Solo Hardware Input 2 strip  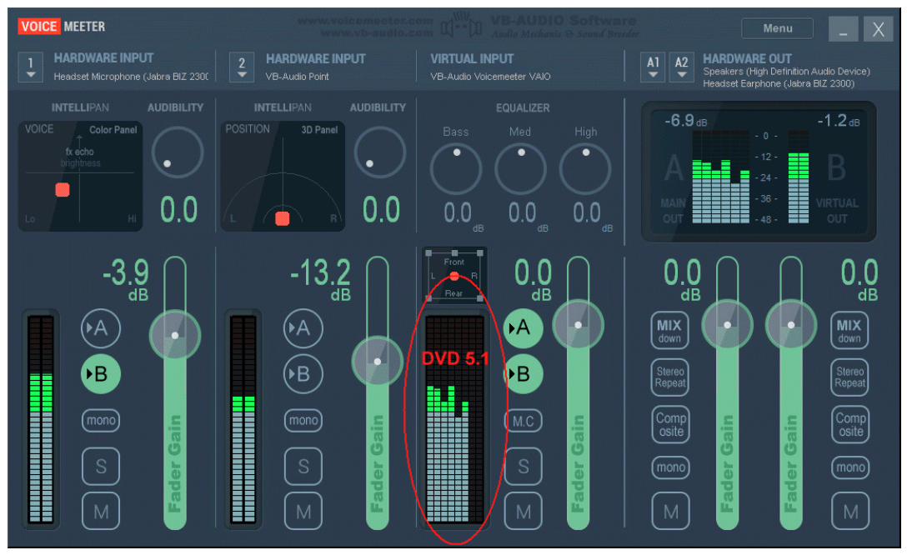click(303, 466)
